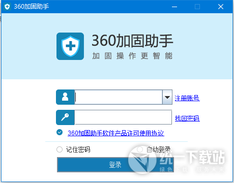234x183 pixels.
Task: Open the 注册账号 link
Action: pyautogui.click(x=187, y=98)
